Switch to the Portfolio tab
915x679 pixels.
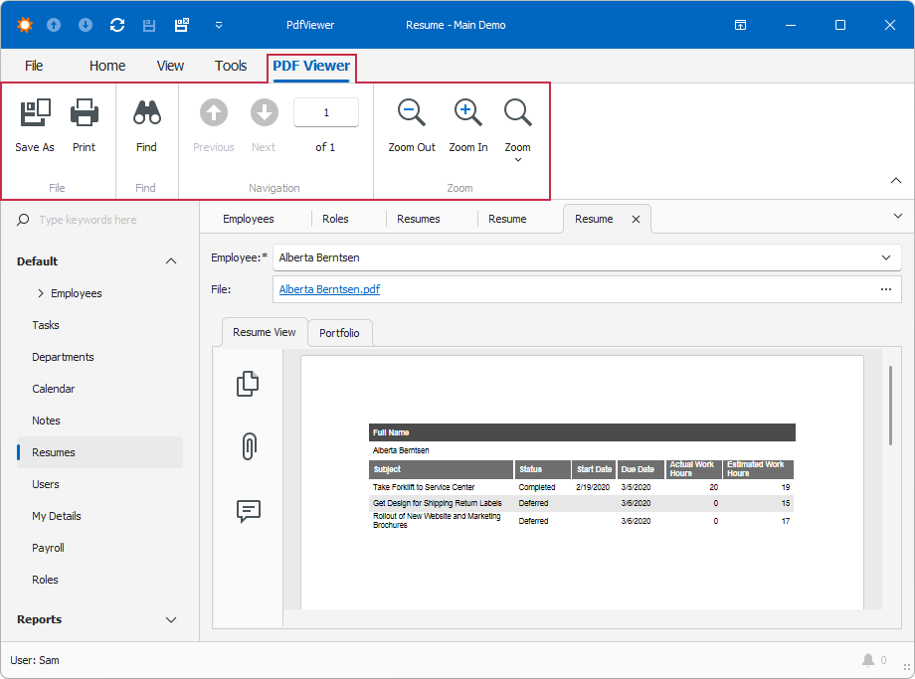click(x=339, y=333)
